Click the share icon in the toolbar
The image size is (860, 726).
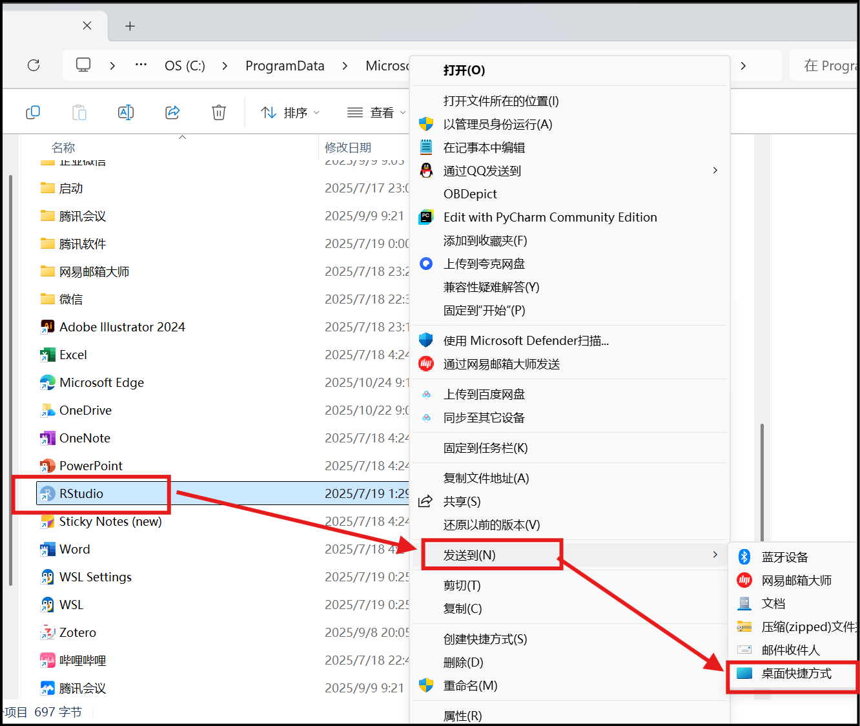[172, 112]
